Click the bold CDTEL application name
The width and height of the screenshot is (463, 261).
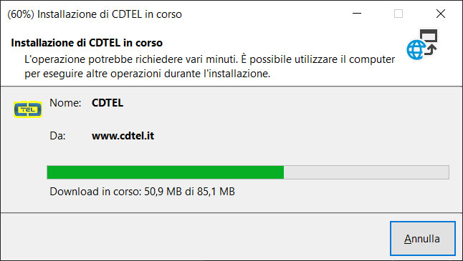108,103
